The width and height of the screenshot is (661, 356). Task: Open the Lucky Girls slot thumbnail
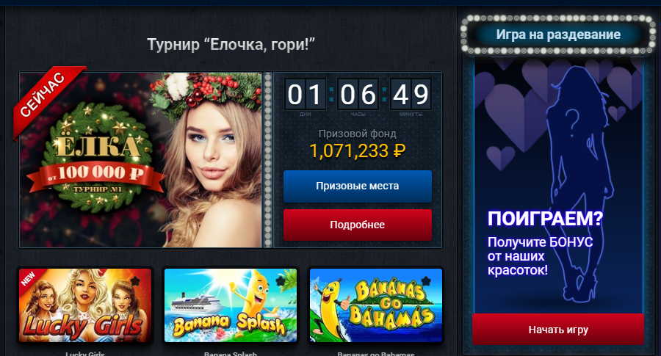85,305
